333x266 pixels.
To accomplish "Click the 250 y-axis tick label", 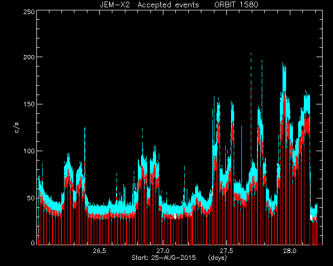I will click(x=29, y=12).
